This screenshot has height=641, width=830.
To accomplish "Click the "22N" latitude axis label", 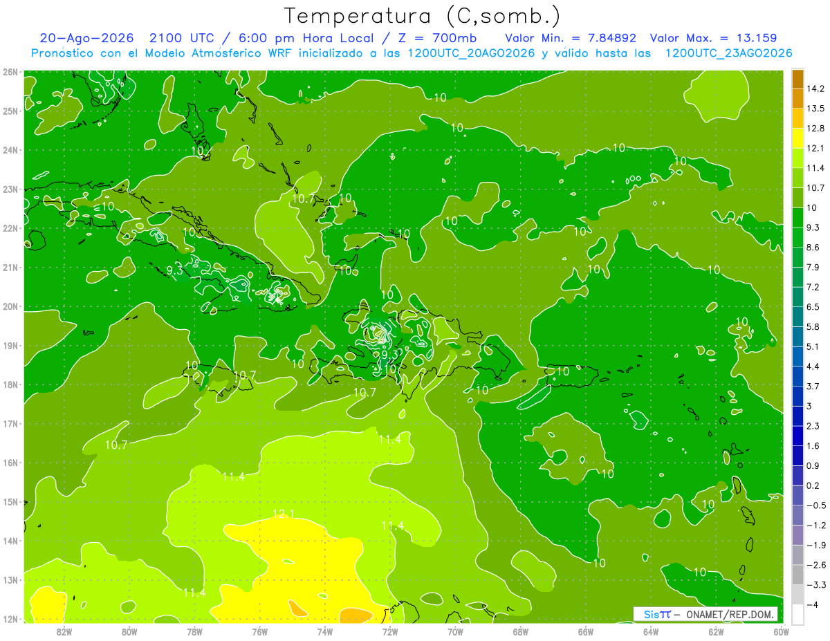I will click(10, 227).
